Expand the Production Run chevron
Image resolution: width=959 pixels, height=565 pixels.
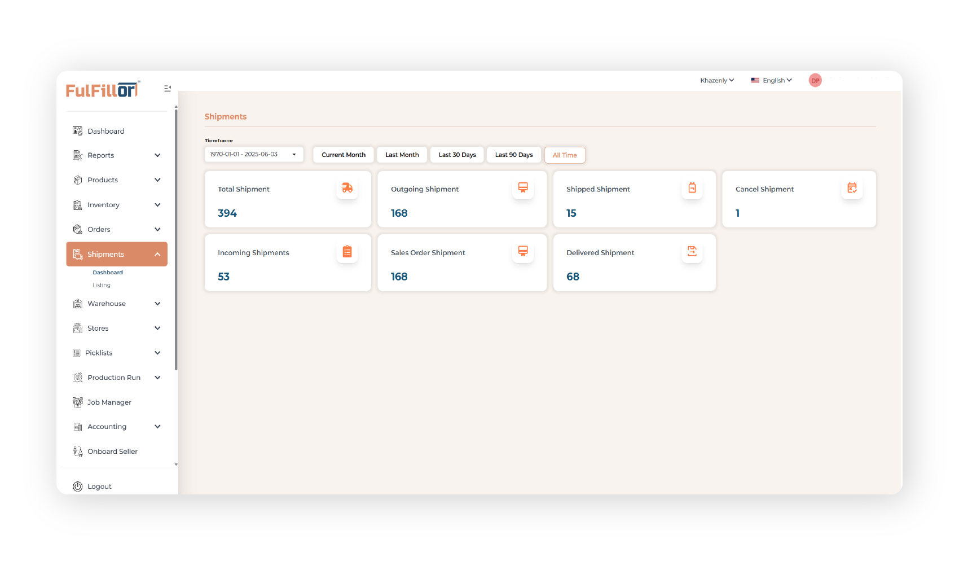point(157,378)
